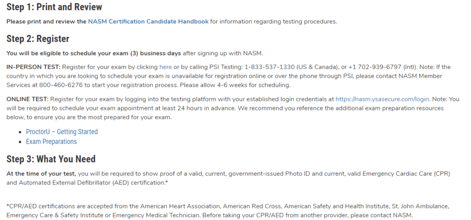
Task: Open the nasm.ysasecure.com login link
Action: click(x=382, y=99)
